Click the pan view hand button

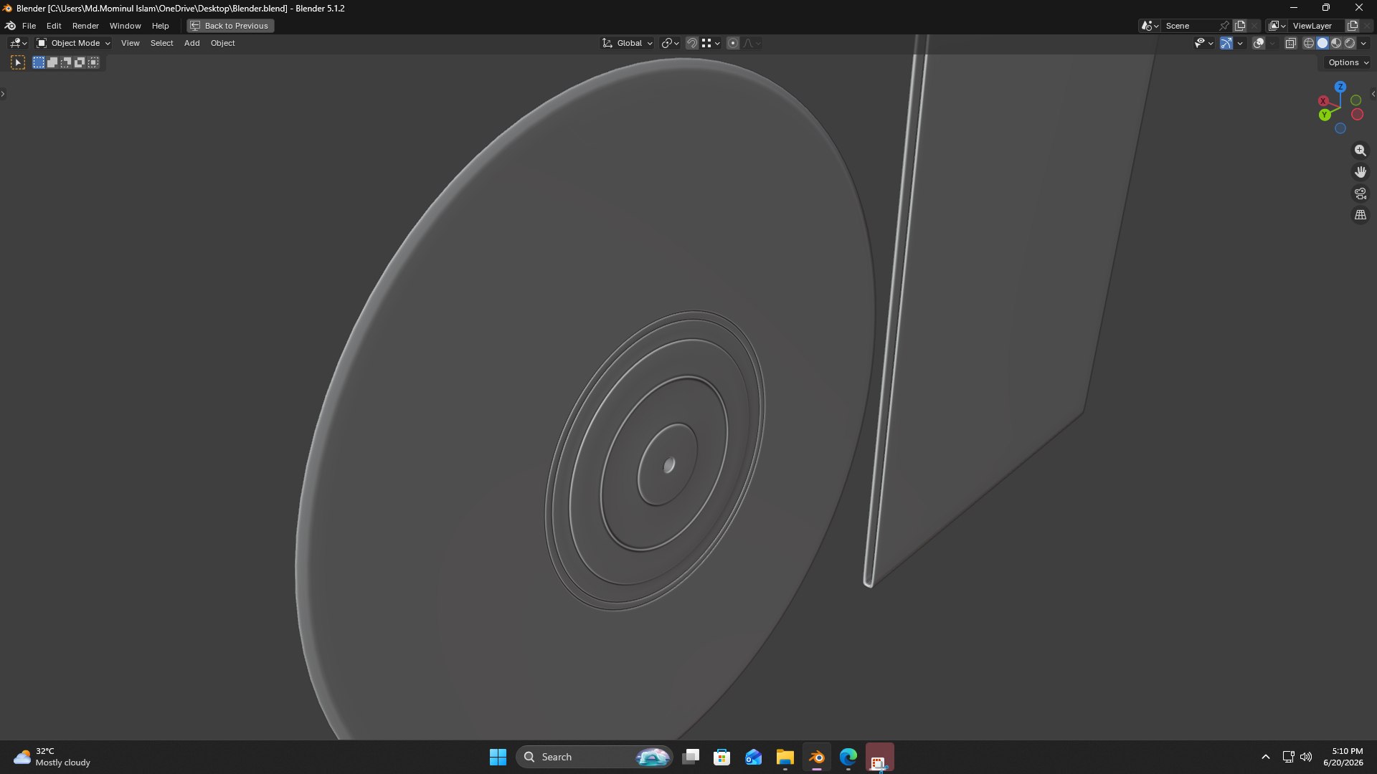(x=1360, y=172)
